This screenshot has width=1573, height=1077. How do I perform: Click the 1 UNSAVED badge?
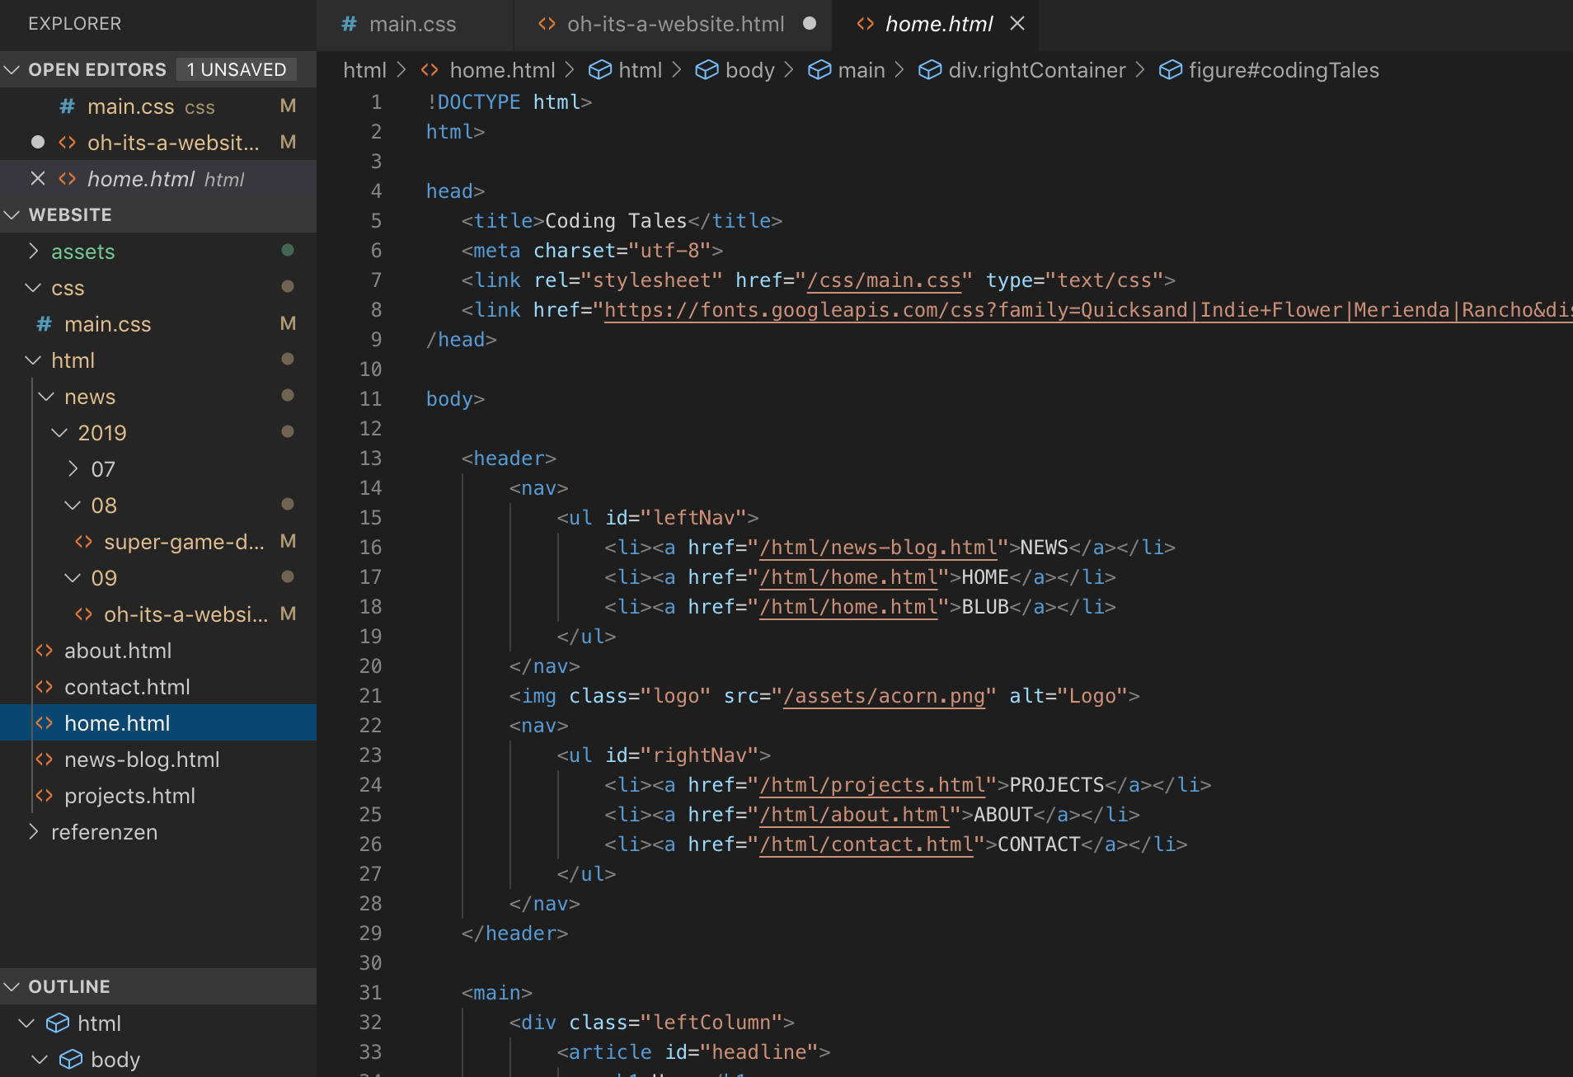[x=237, y=69]
